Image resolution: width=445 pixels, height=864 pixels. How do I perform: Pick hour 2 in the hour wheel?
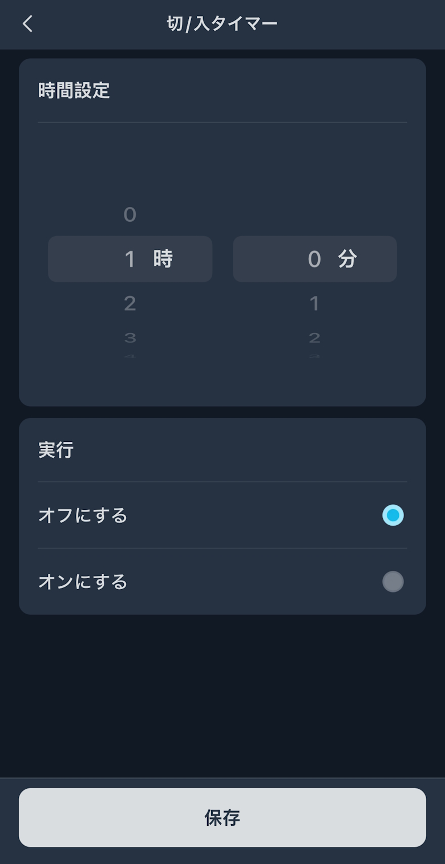130,303
